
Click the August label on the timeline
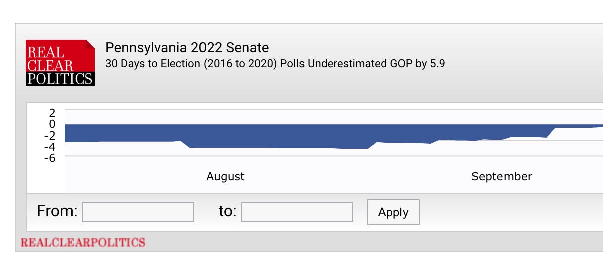225,177
